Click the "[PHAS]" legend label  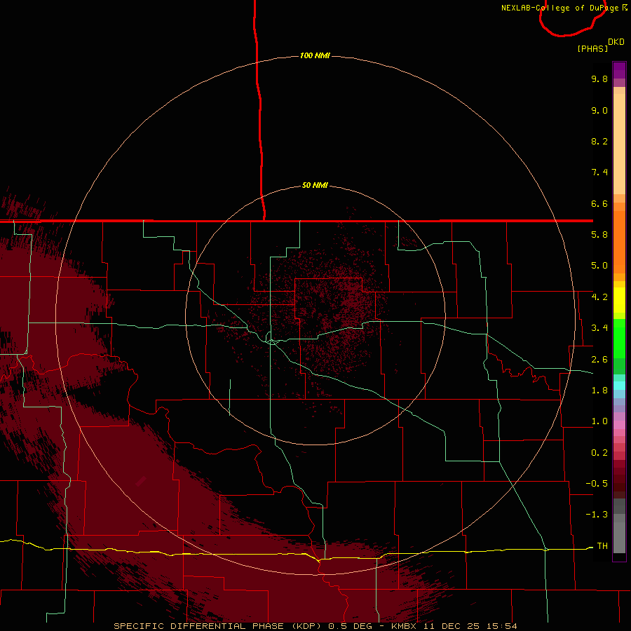coord(592,48)
